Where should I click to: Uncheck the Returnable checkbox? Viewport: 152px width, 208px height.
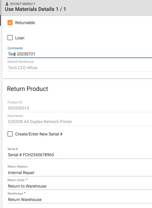coord(10,23)
